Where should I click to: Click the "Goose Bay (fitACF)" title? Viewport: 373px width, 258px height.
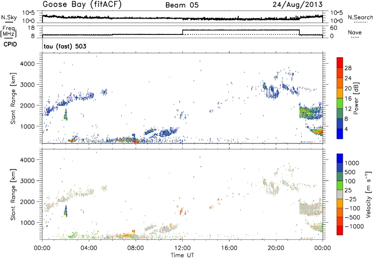coord(82,5)
